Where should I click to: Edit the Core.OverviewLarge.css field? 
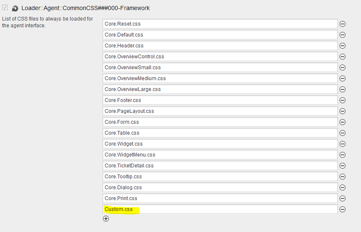point(220,89)
